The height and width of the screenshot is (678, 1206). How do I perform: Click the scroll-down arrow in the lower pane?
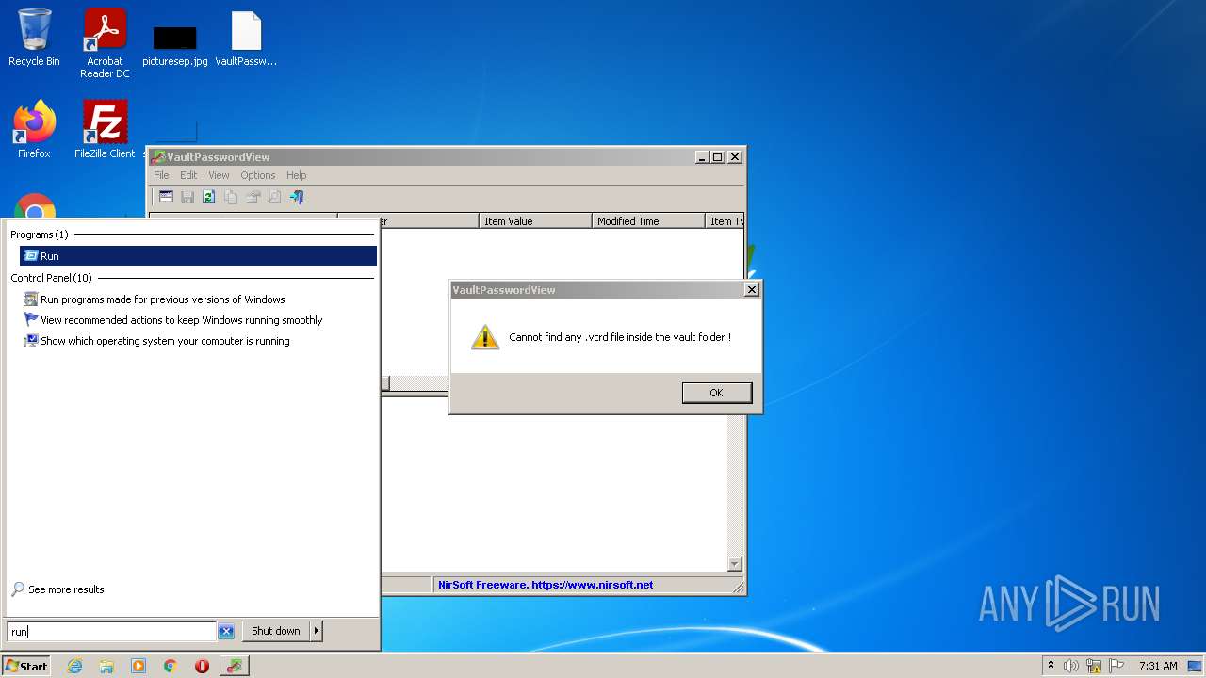point(735,564)
